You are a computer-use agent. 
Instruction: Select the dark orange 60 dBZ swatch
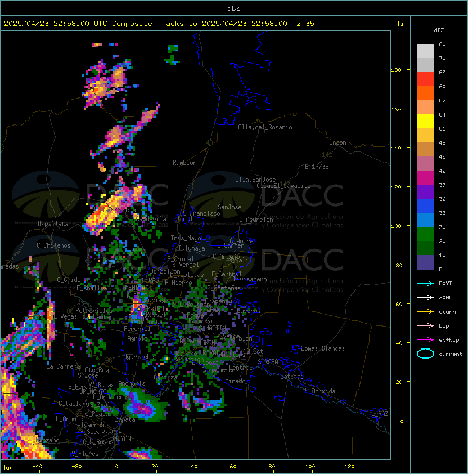pos(425,93)
